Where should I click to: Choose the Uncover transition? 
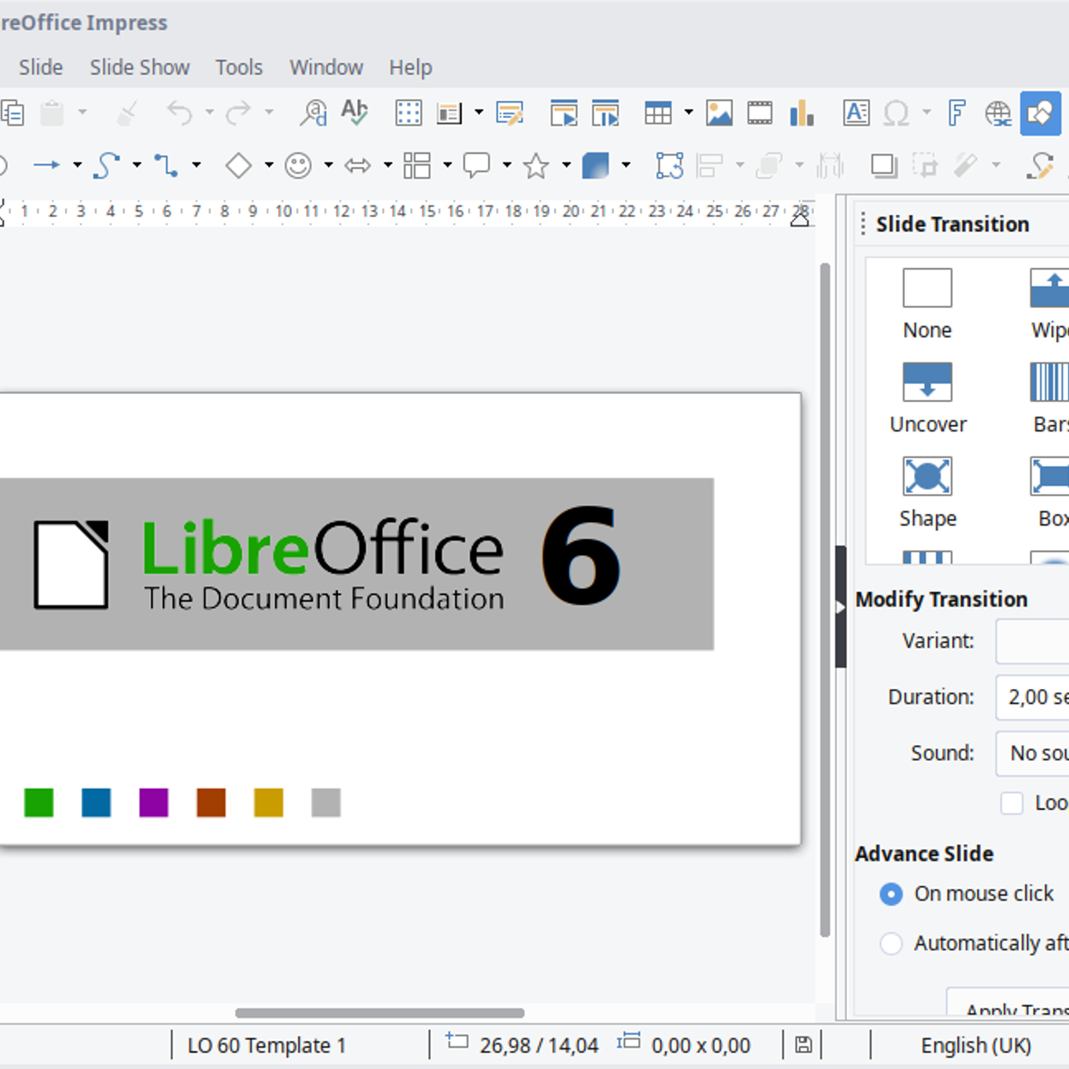(x=927, y=398)
